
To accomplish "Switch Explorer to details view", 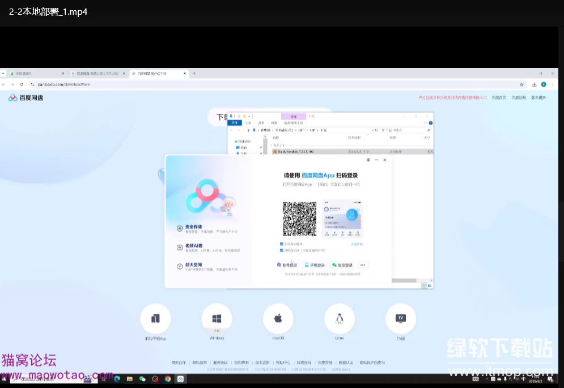I will click(x=424, y=285).
